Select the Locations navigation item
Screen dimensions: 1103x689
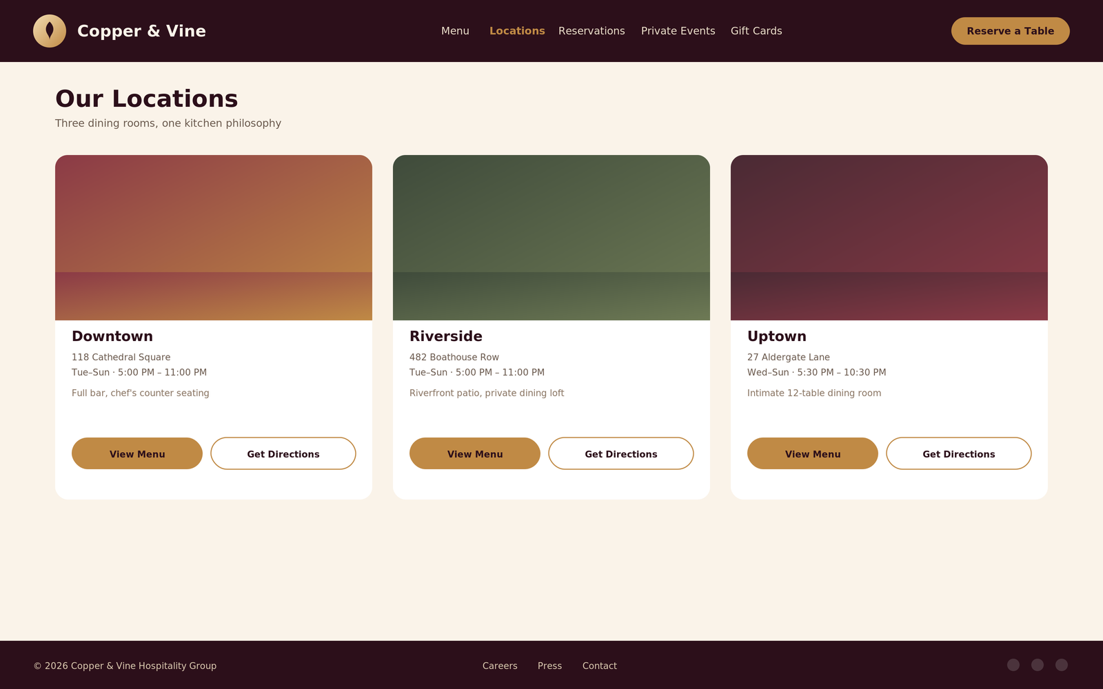pyautogui.click(x=517, y=31)
